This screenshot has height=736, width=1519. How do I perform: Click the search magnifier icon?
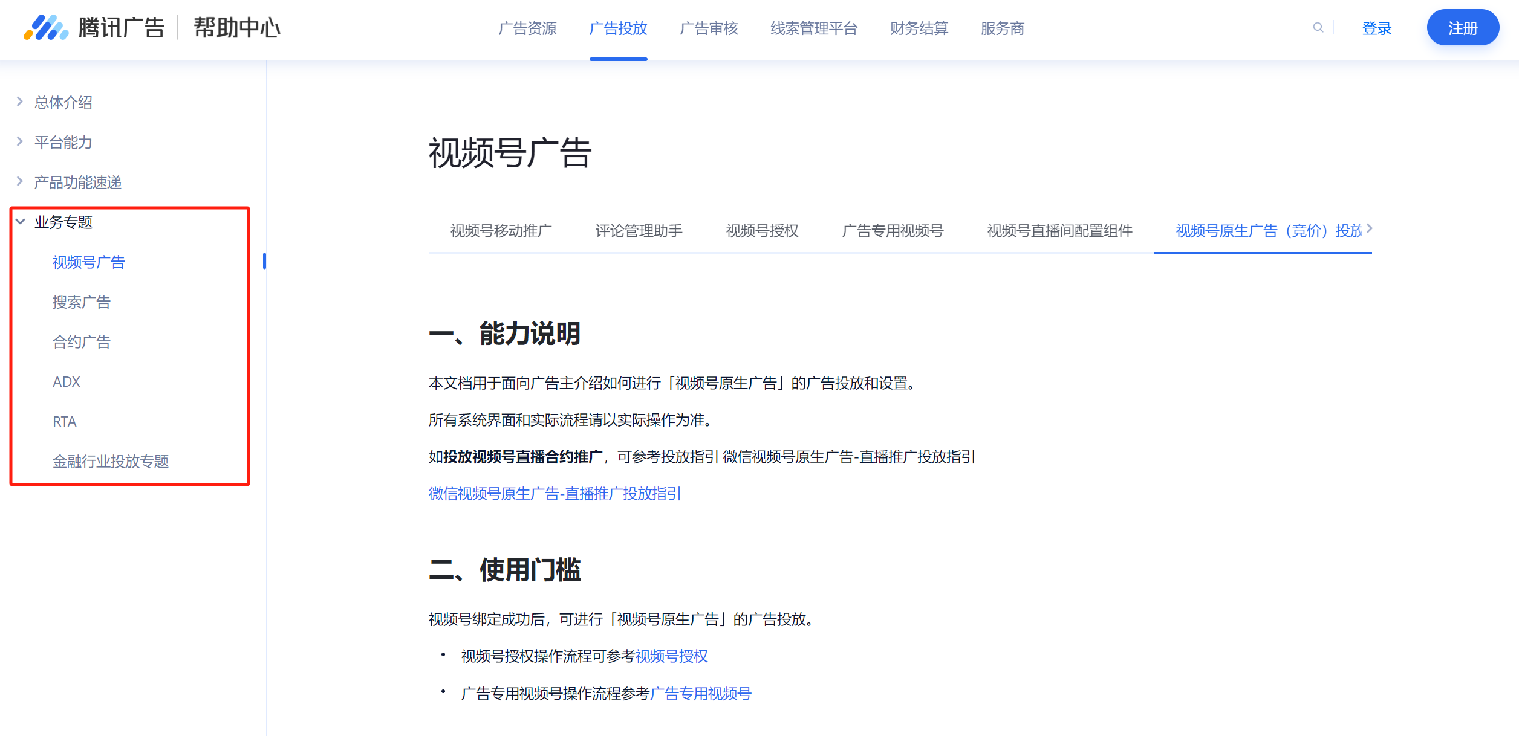point(1318,28)
